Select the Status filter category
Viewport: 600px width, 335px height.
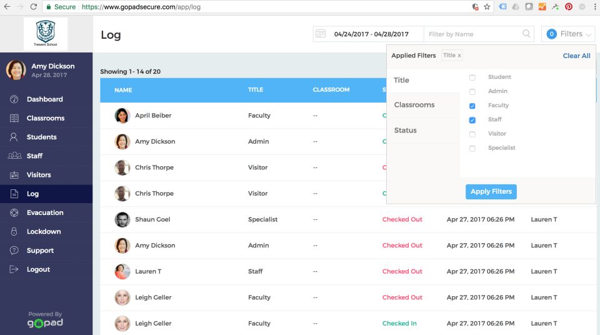coord(423,131)
